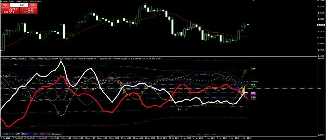
Task: Toggle the CHF currency line button
Action: [18, 134]
